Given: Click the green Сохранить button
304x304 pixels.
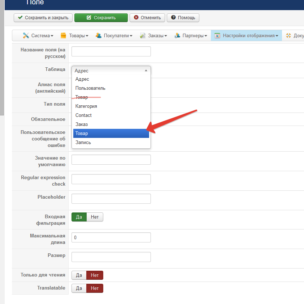Looking at the screenshot, I should [101, 18].
